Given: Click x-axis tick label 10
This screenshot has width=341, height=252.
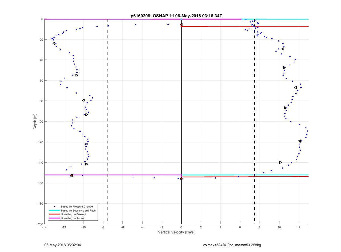Looking at the screenshot, I should (x=279, y=228).
